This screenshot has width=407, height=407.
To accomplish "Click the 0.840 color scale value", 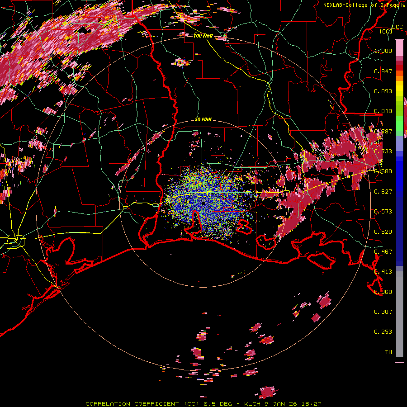I will tap(383, 111).
